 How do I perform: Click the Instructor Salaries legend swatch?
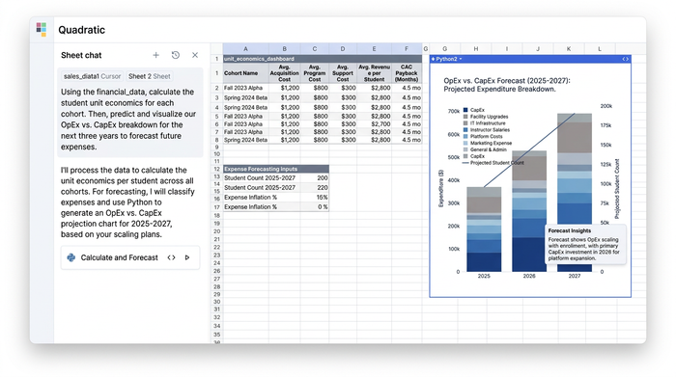click(x=465, y=129)
